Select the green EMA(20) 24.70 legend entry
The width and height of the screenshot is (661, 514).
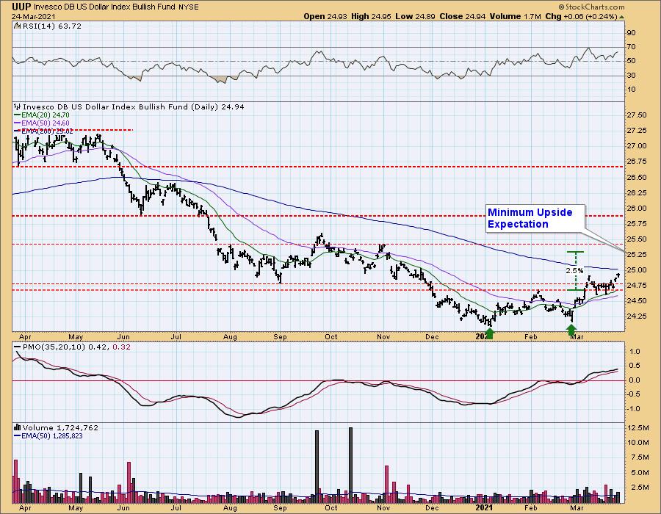46,115
